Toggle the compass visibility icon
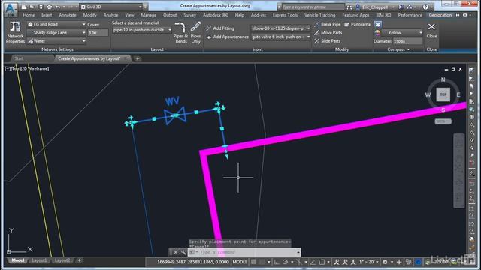481x270 pixels. pos(378,24)
